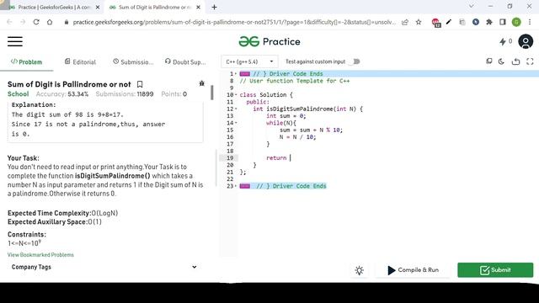The width and height of the screenshot is (539, 303).
Task: Open a new browser tab
Action: click(x=214, y=7)
